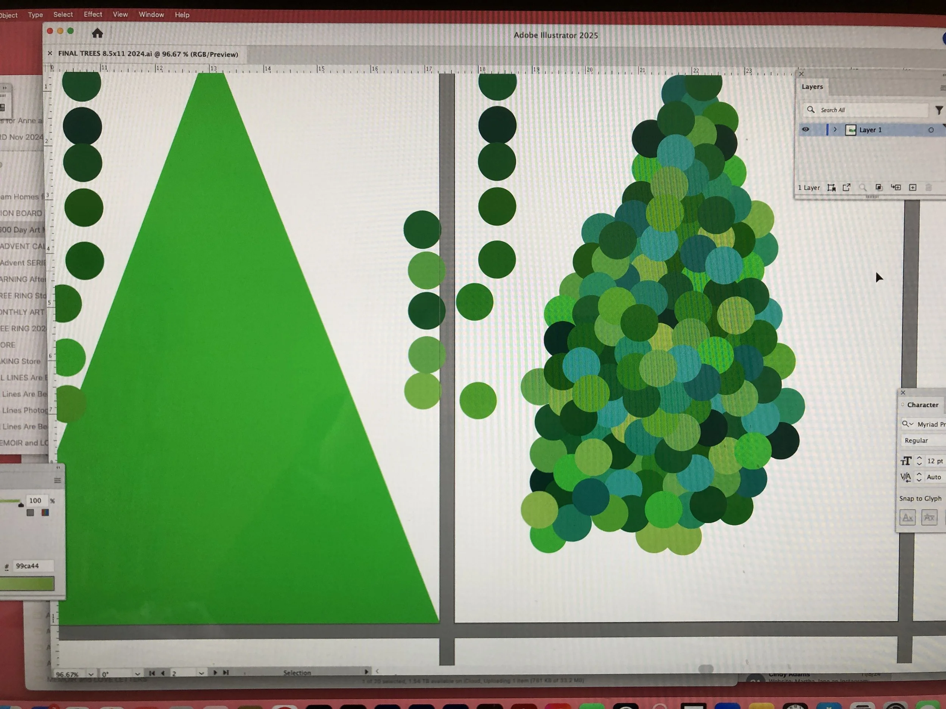Expand Layer 1 contents chevron

click(835, 129)
